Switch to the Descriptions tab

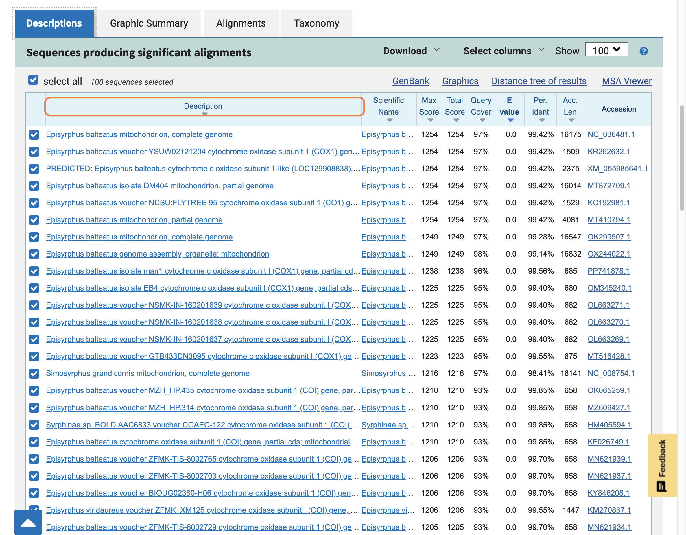coord(54,23)
